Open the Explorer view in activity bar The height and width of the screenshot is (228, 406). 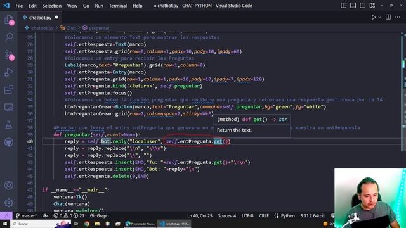[x=9, y=20]
